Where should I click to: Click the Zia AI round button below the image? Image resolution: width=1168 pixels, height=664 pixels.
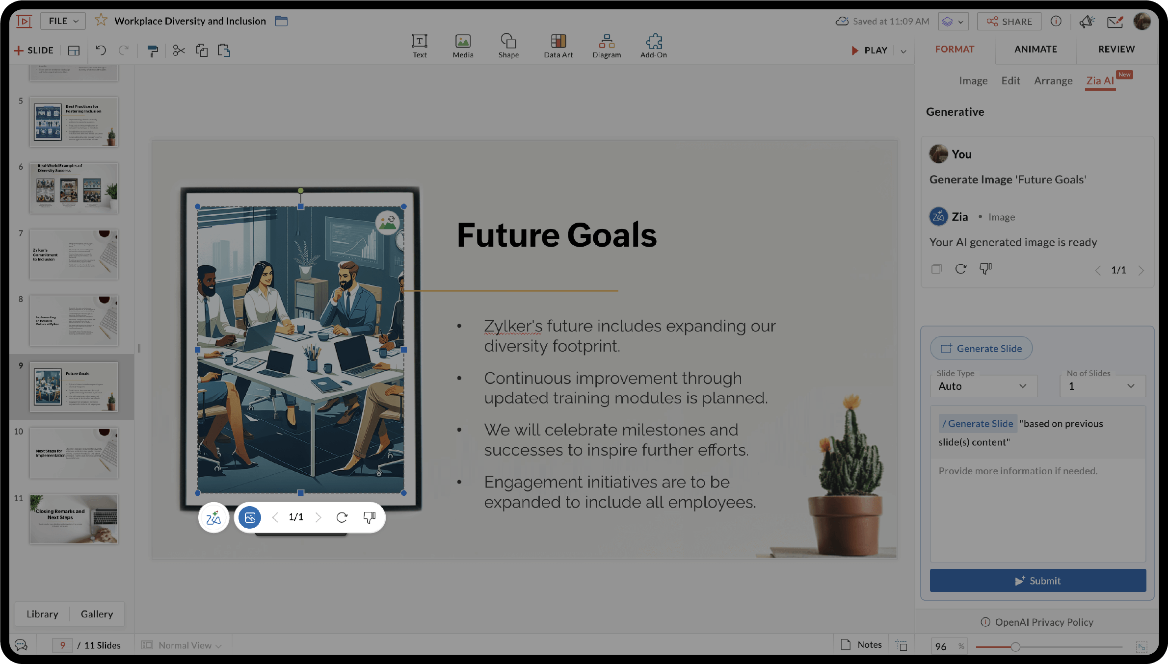tap(213, 517)
